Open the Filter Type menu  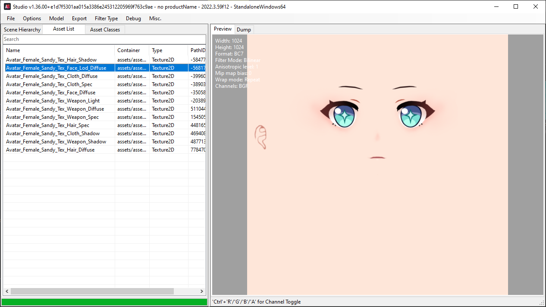coord(107,19)
